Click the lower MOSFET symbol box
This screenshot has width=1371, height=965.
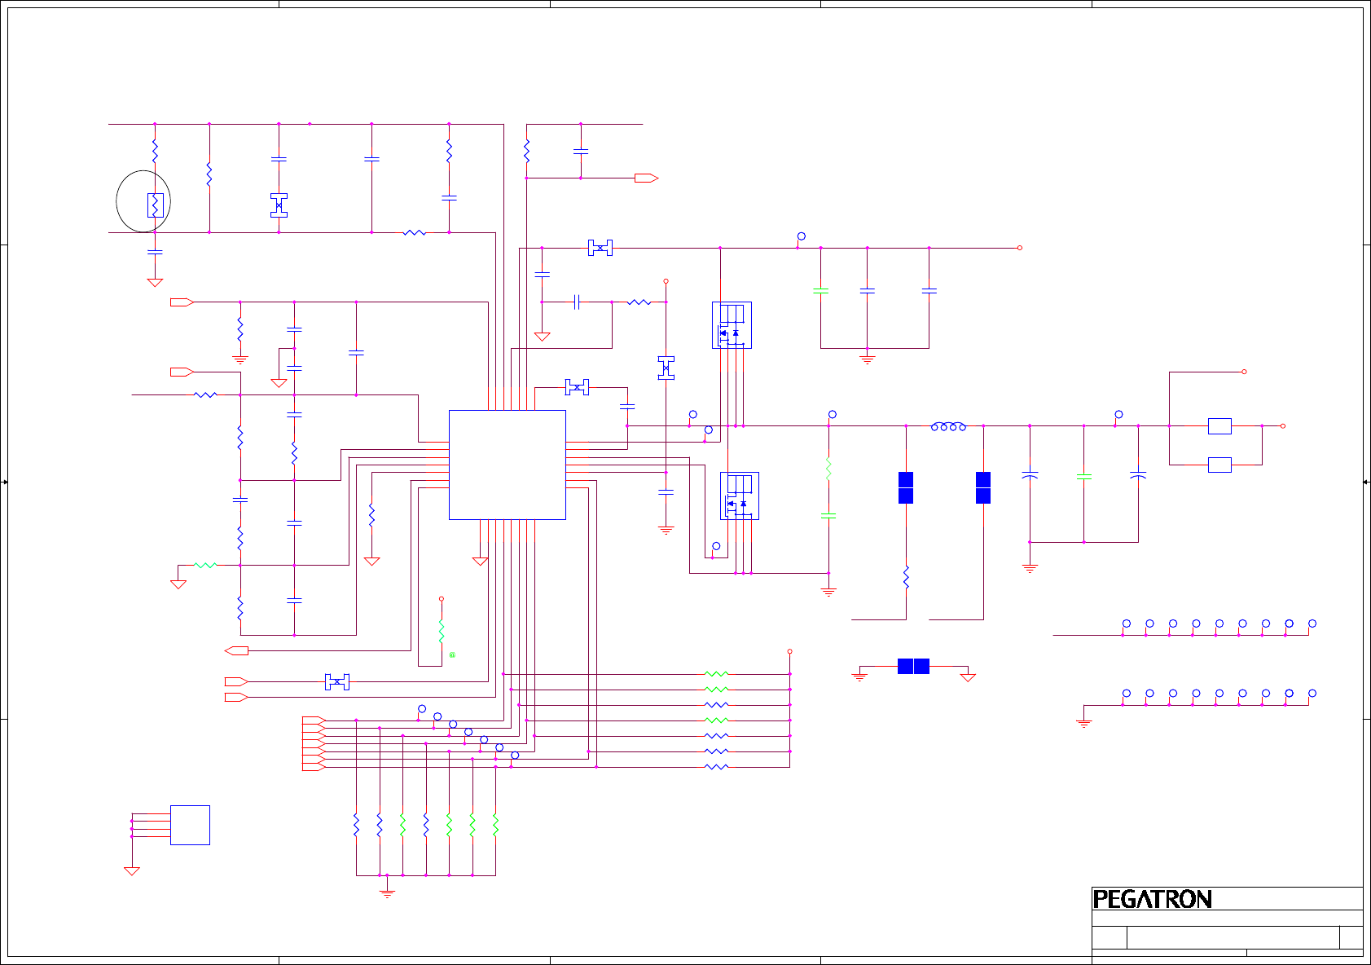point(740,496)
